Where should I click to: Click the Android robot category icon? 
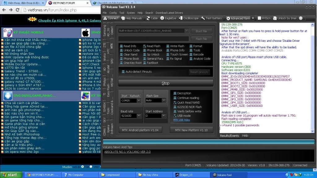click(x=8, y=96)
